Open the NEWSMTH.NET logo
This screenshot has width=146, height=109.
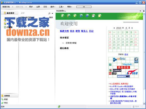(x=124, y=76)
